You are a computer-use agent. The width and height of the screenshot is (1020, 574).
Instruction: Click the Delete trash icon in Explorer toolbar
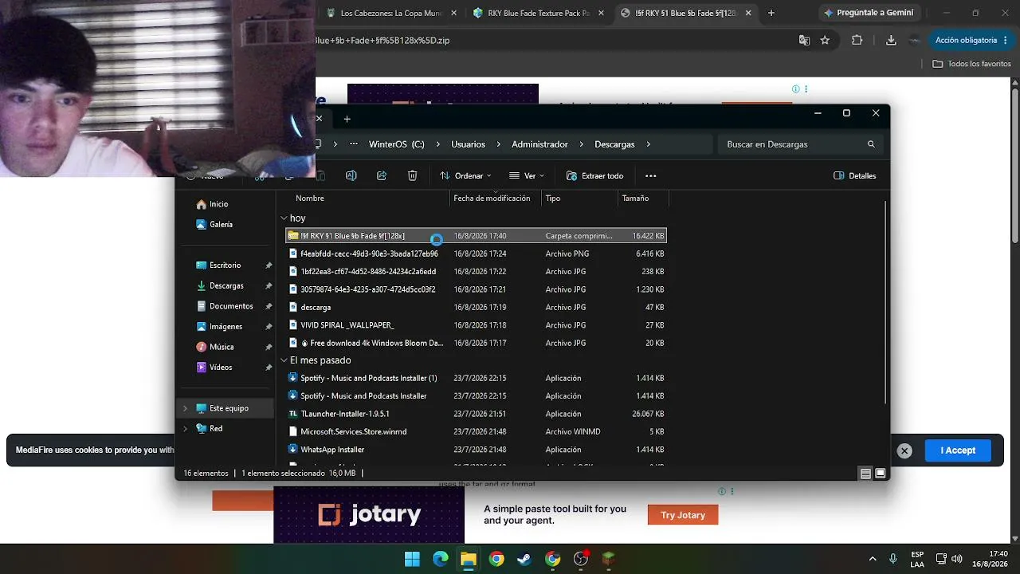412,175
